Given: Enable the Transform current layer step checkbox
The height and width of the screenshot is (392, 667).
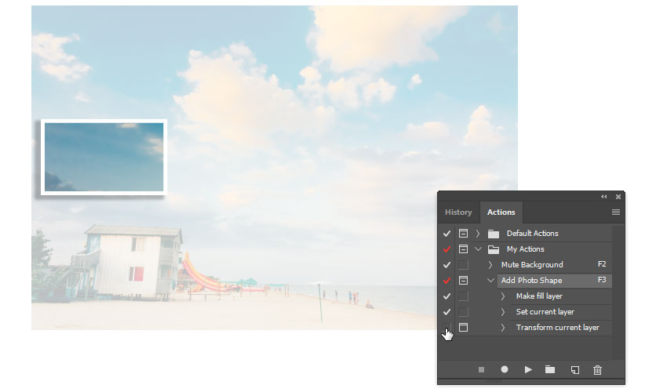Looking at the screenshot, I should click(446, 328).
